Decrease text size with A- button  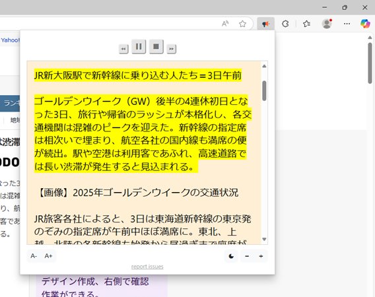[34, 256]
